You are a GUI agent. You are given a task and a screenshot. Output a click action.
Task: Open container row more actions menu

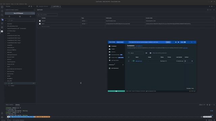click(188, 61)
